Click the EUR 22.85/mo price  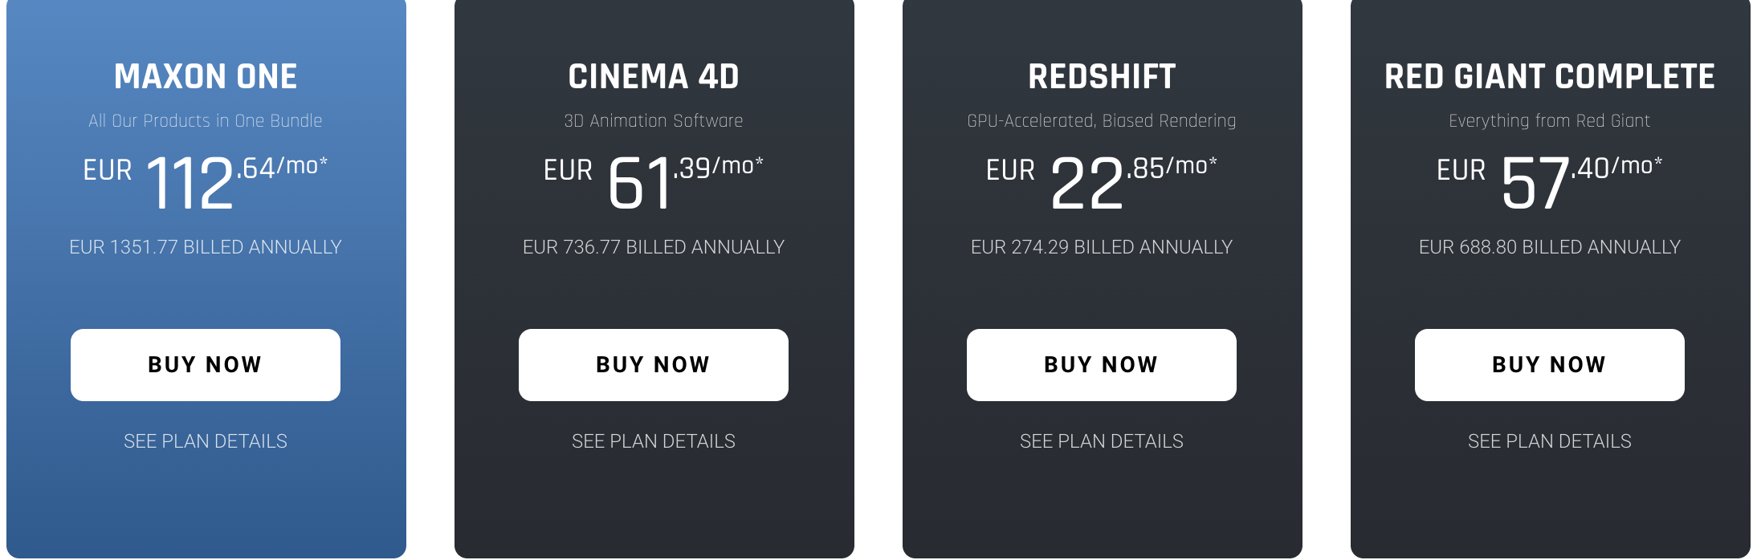point(1102,182)
